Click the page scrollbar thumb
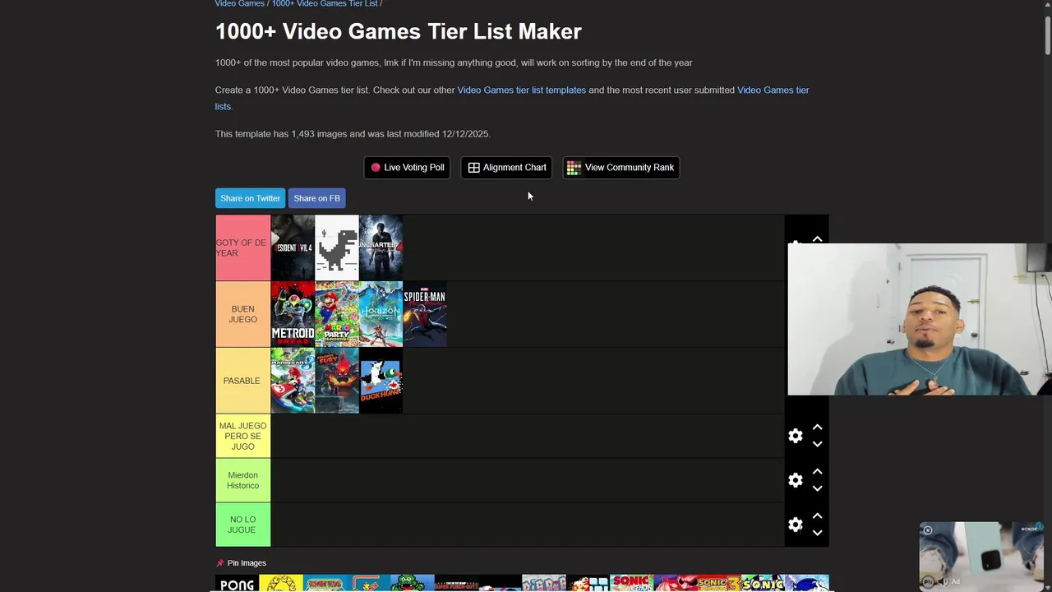Image resolution: width=1052 pixels, height=592 pixels. click(x=1047, y=35)
